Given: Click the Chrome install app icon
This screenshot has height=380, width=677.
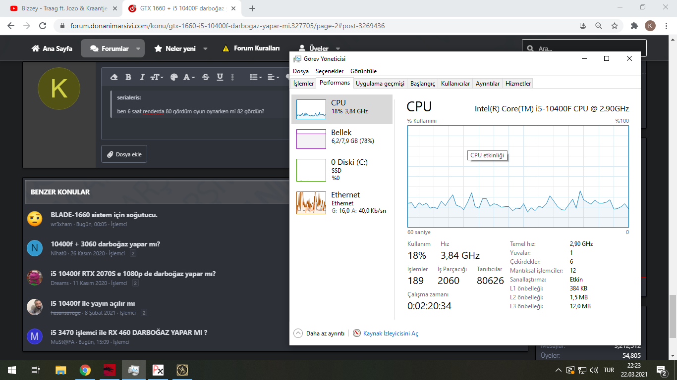Looking at the screenshot, I should click(583, 26).
